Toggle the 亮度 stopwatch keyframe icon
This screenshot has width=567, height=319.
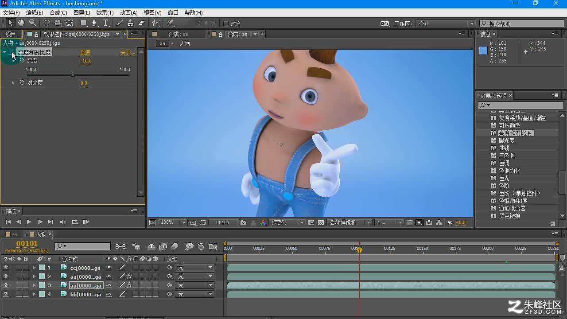point(22,61)
